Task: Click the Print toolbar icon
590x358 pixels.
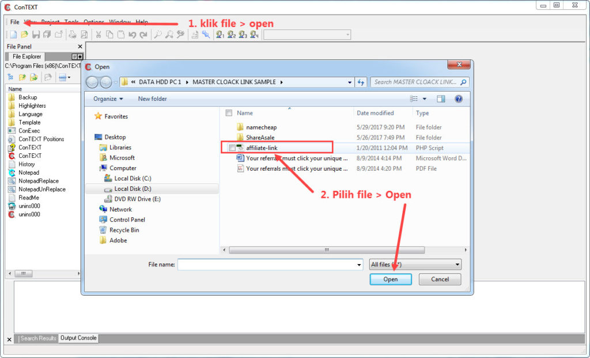Action: click(x=73, y=35)
